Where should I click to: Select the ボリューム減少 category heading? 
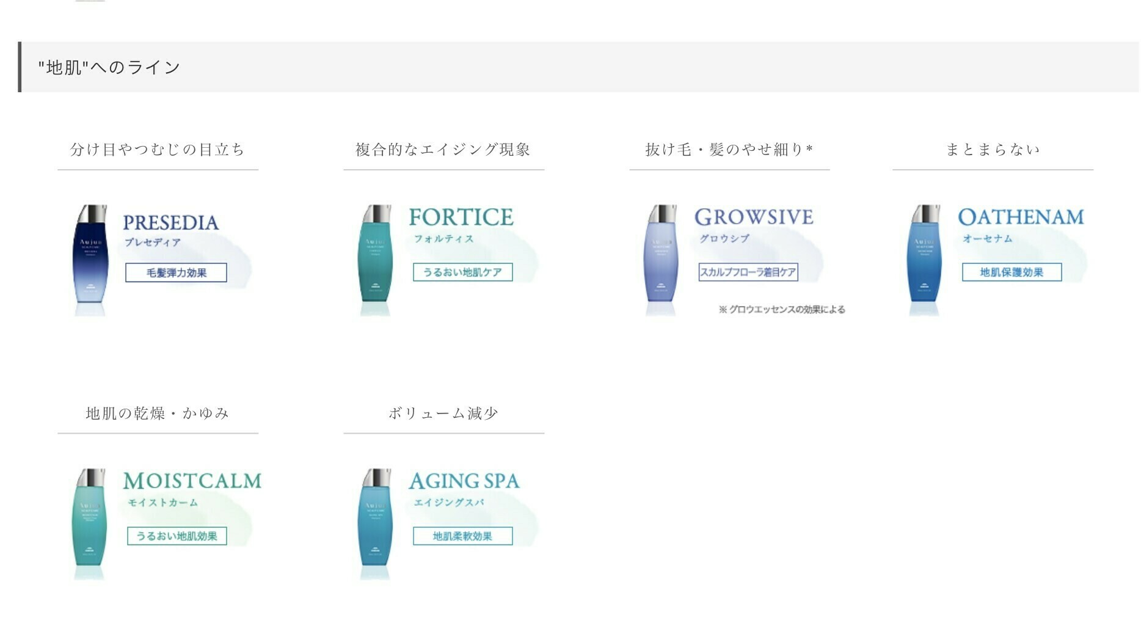point(443,413)
